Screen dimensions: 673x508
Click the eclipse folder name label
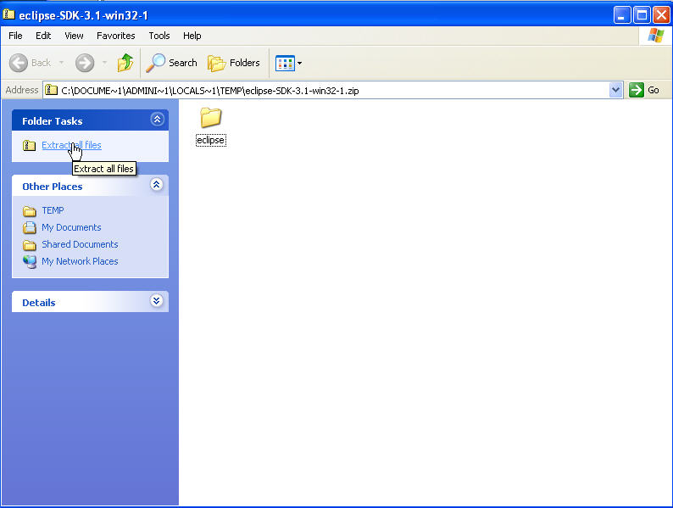click(211, 140)
